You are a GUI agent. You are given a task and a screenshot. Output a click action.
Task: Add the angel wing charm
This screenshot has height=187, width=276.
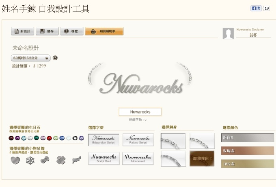(77, 160)
